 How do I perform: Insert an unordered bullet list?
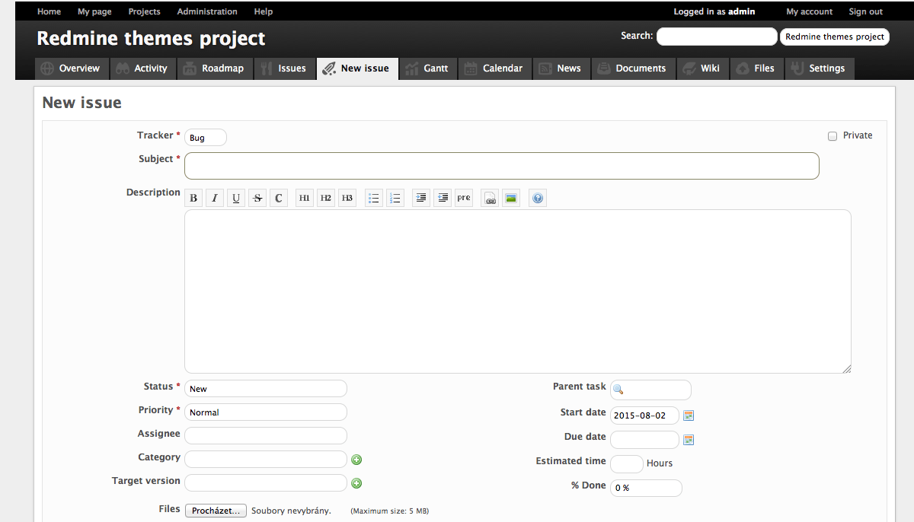click(374, 199)
